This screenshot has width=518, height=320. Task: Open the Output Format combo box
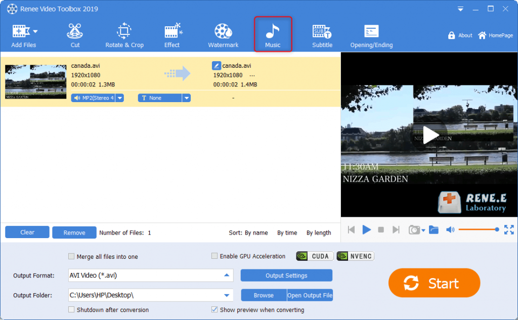pos(151,276)
